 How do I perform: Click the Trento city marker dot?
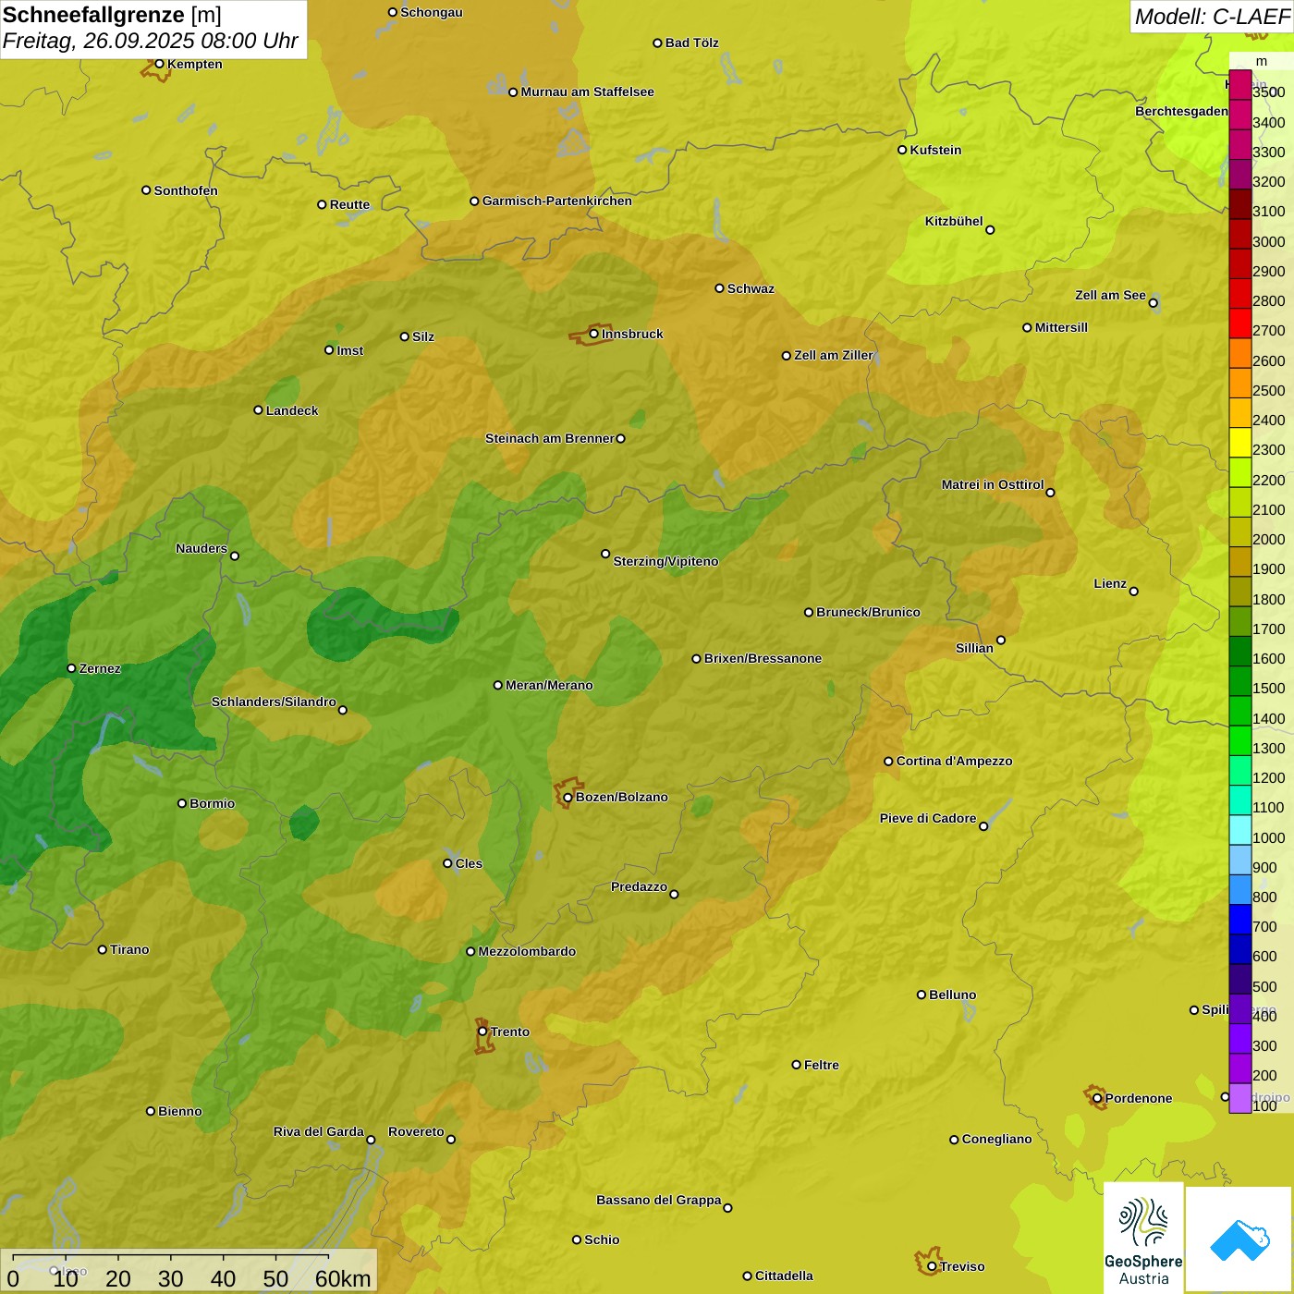click(x=482, y=1032)
